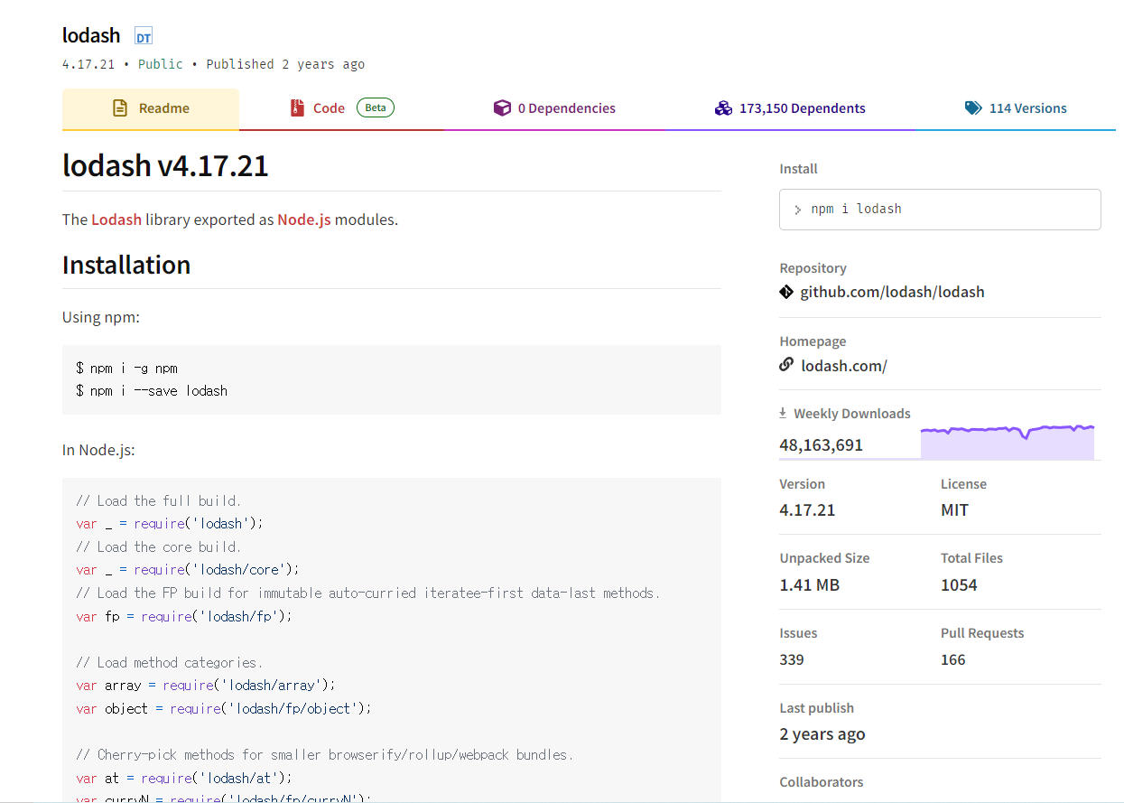Click the red Code file icon
1124x803 pixels.
(297, 108)
